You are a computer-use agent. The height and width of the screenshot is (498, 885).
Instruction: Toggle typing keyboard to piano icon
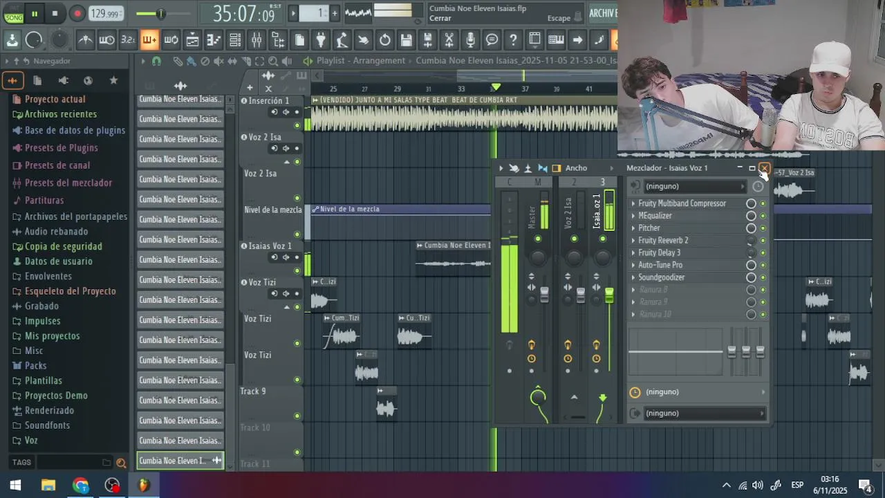pos(556,40)
